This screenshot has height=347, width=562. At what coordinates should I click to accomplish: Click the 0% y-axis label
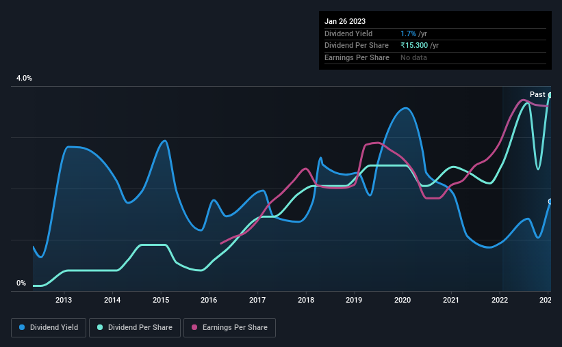pos(21,283)
